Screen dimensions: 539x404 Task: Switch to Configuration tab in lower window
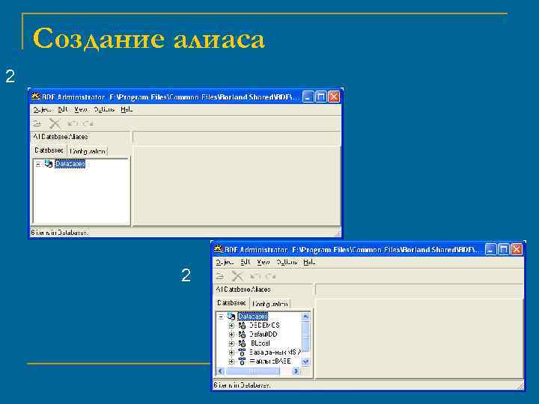(270, 304)
